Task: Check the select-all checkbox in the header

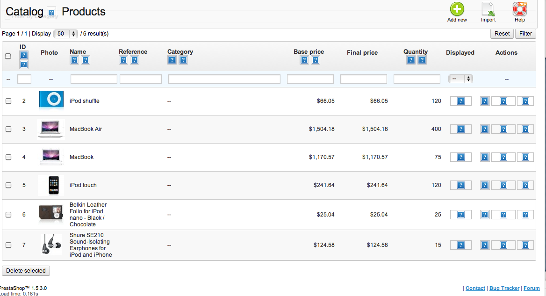Action: click(x=8, y=56)
